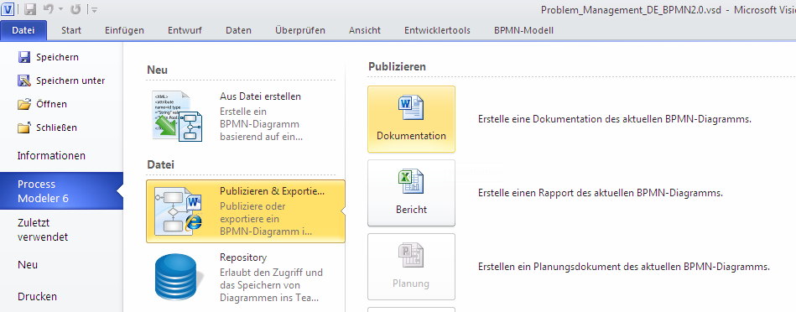796x312 pixels.
Task: Click the Öffnen folder icon
Action: point(24,104)
